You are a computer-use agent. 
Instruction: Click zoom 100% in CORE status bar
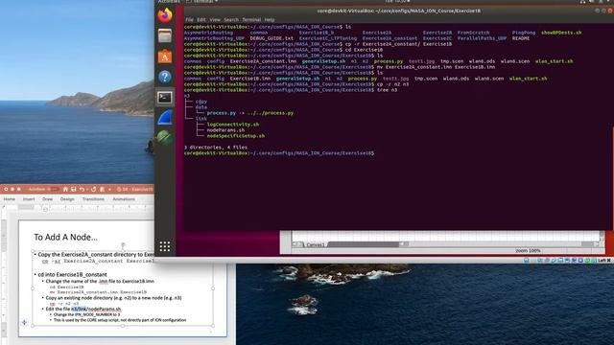pyautogui.click(x=528, y=250)
